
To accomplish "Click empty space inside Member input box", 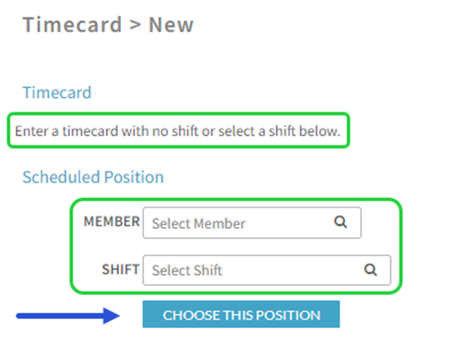I will click(289, 223).
